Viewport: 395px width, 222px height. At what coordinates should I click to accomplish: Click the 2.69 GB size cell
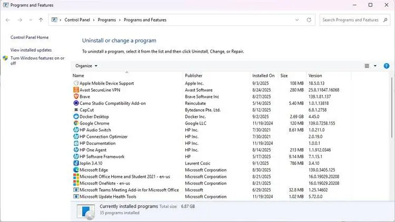[x=297, y=117]
